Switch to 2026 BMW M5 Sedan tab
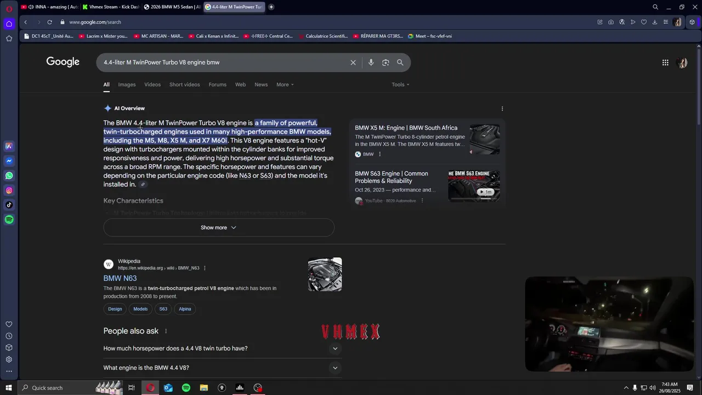This screenshot has width=702, height=395. coord(172,7)
